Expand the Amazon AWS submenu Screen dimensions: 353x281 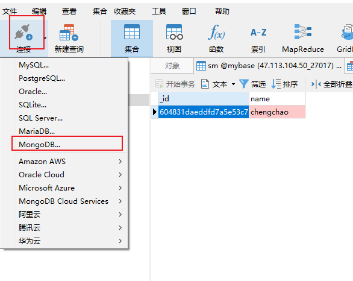(64, 162)
